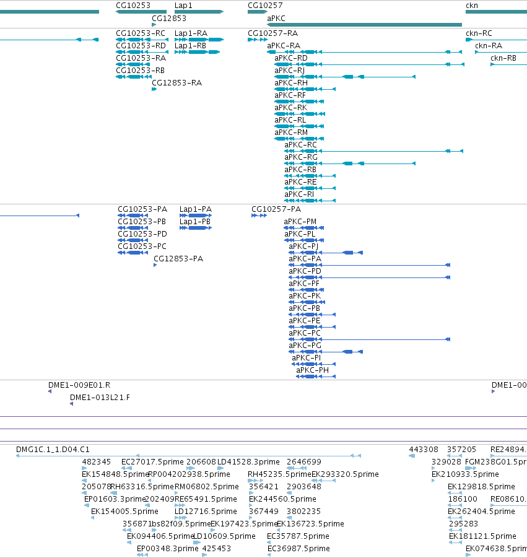
Task: Click the CG12853-PA protein label
Action: [x=178, y=259]
